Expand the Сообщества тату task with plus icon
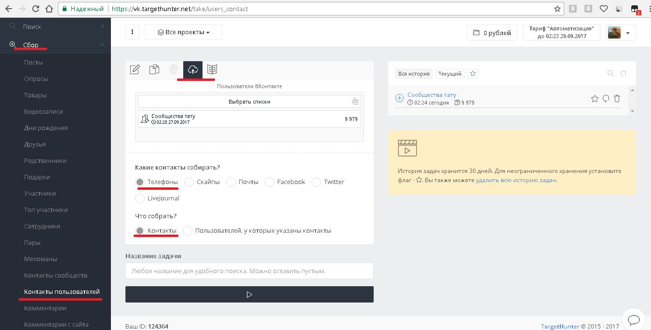This screenshot has height=330, width=651. point(399,98)
